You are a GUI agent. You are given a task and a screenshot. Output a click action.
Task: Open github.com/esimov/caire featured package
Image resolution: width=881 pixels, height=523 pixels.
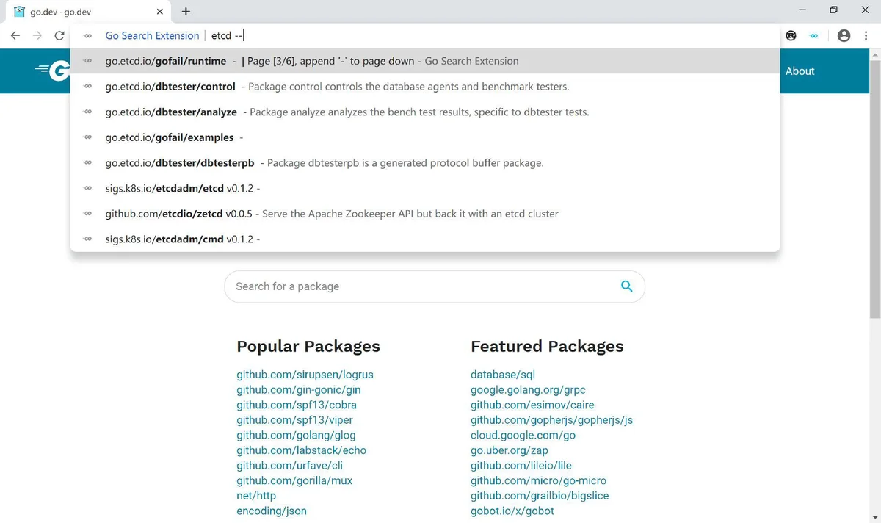point(532,405)
